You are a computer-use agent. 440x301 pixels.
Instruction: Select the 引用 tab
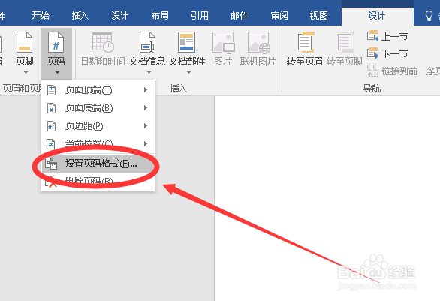200,16
